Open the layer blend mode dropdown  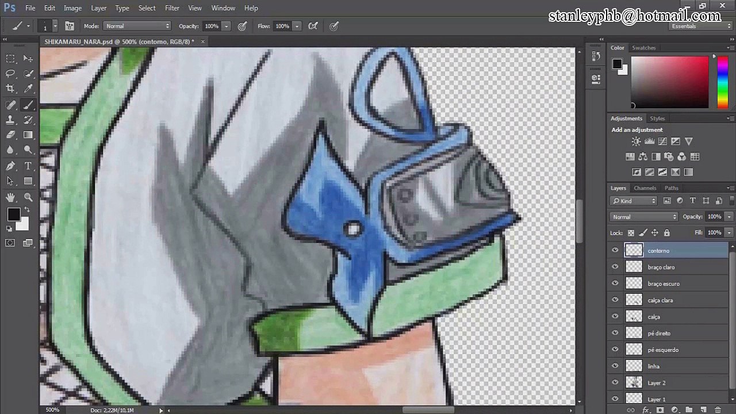pos(645,217)
